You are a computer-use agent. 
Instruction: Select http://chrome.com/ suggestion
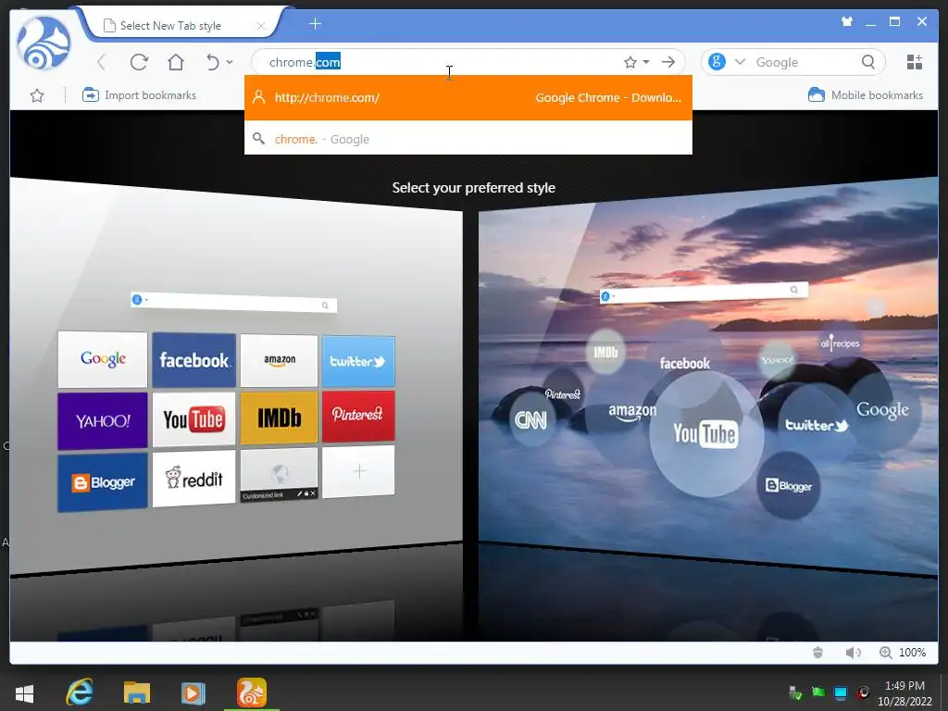(x=468, y=97)
